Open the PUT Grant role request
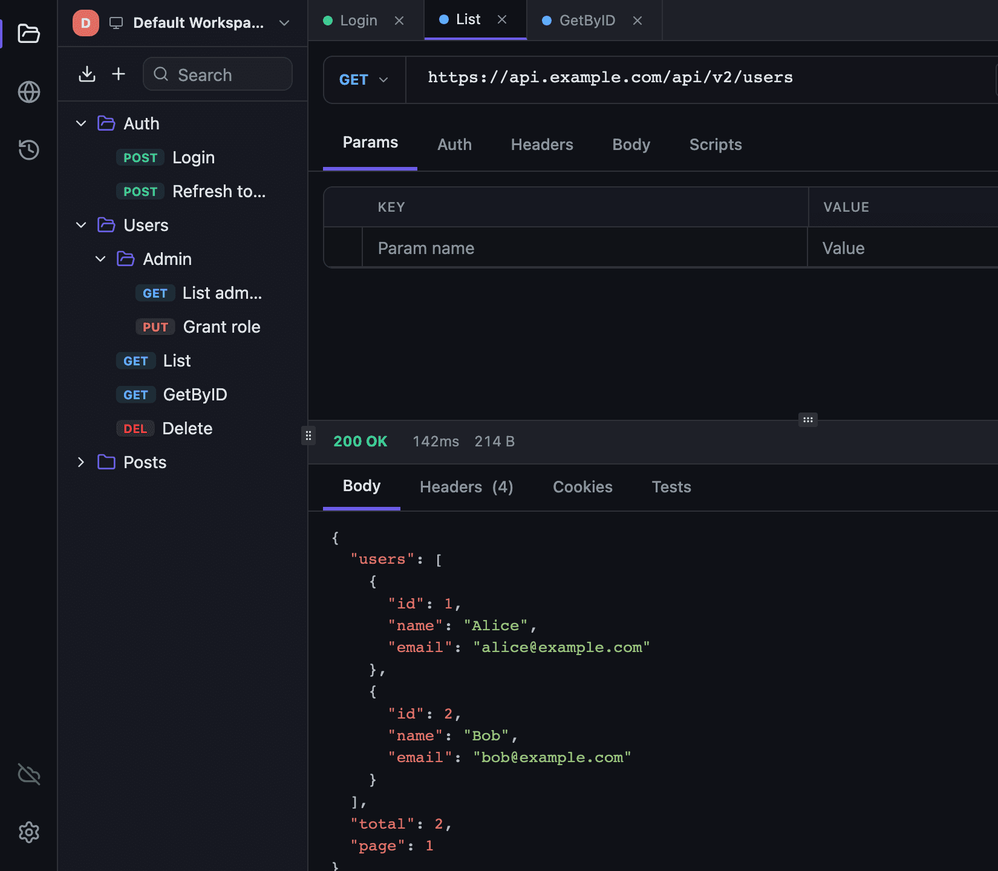Viewport: 998px width, 871px height. pos(181,327)
